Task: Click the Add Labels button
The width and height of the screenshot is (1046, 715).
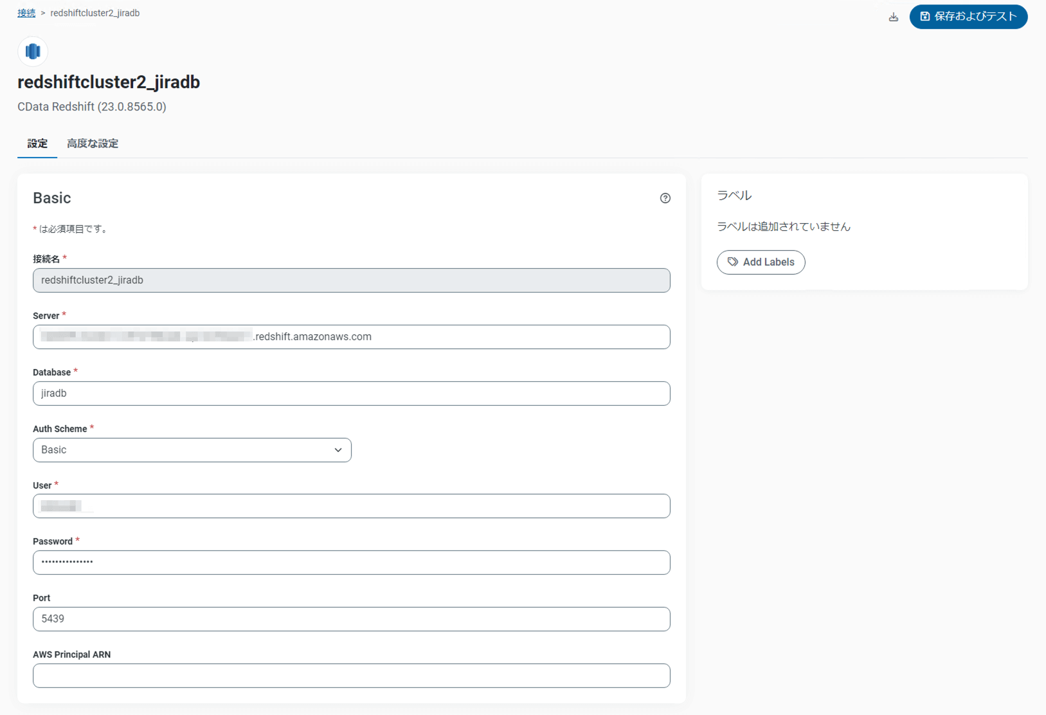Action: coord(761,262)
